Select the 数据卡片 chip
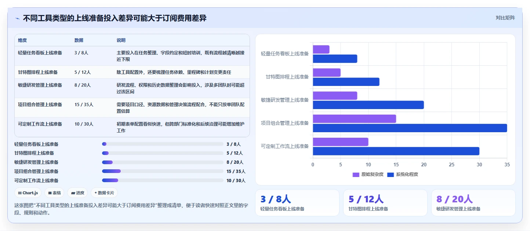Viewport: 530px width, 231px height. (x=104, y=193)
